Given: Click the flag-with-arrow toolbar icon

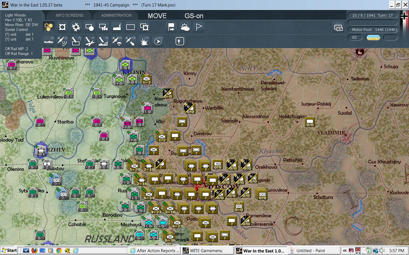Looking at the screenshot, I should [171, 27].
